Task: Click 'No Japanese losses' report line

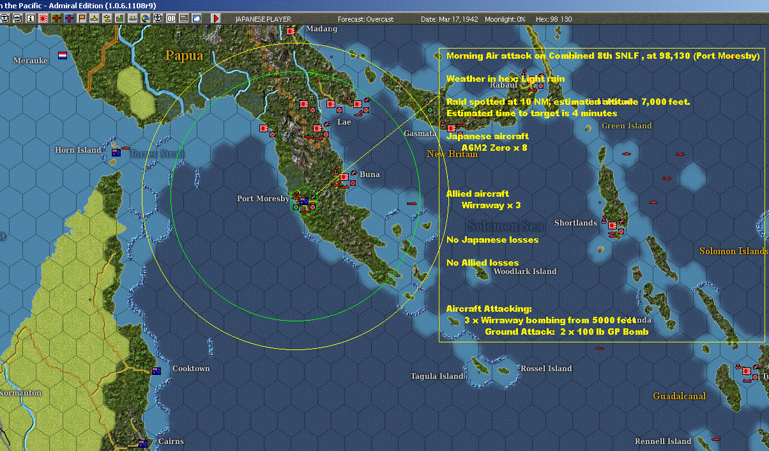Action: click(492, 240)
